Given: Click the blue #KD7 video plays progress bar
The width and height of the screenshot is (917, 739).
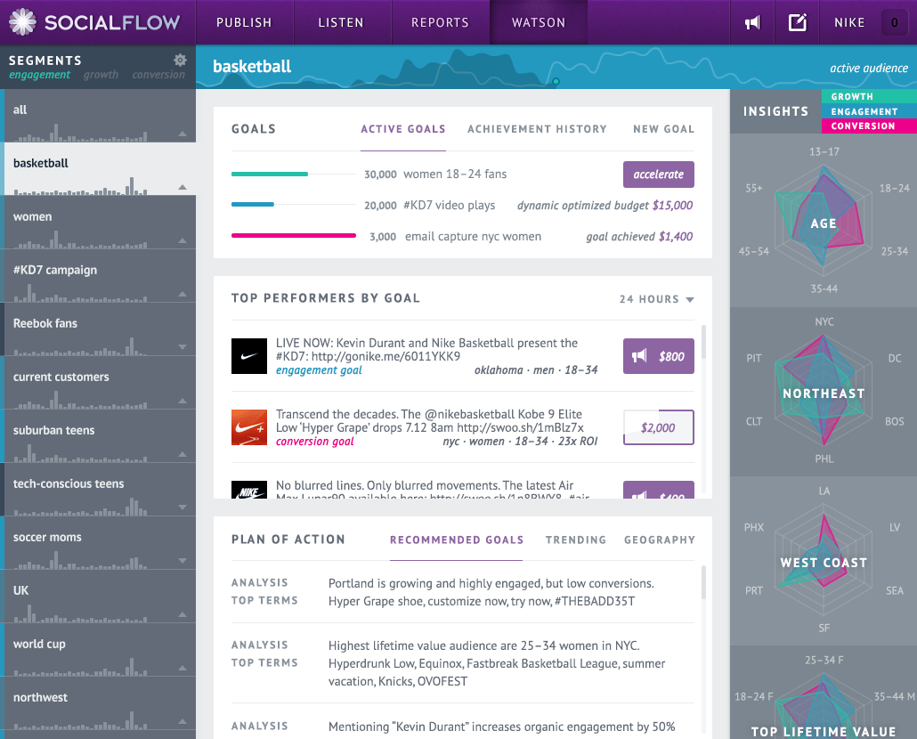Looking at the screenshot, I should [x=253, y=205].
